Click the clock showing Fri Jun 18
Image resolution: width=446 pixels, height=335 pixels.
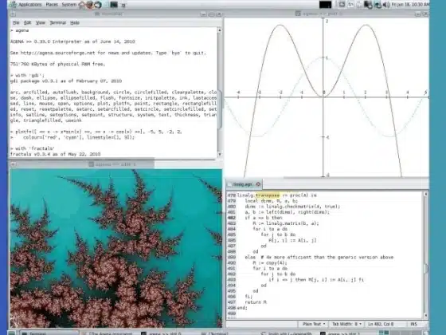click(x=410, y=5)
